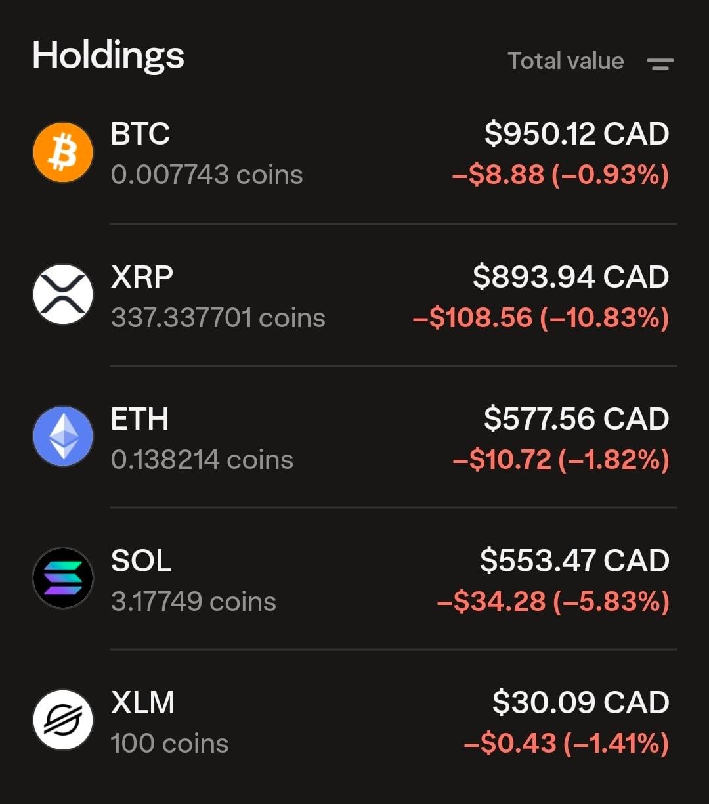Click the $950.12 CAD Bitcoin value
The height and width of the screenshot is (804, 709).
(576, 134)
